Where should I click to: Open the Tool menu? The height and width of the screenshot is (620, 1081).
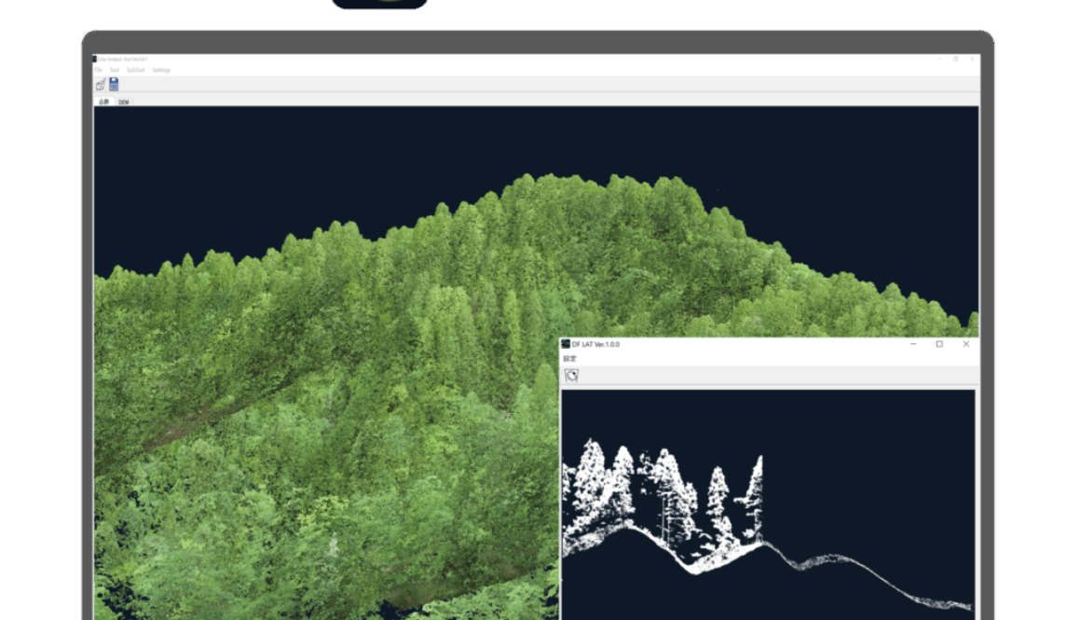point(114,70)
